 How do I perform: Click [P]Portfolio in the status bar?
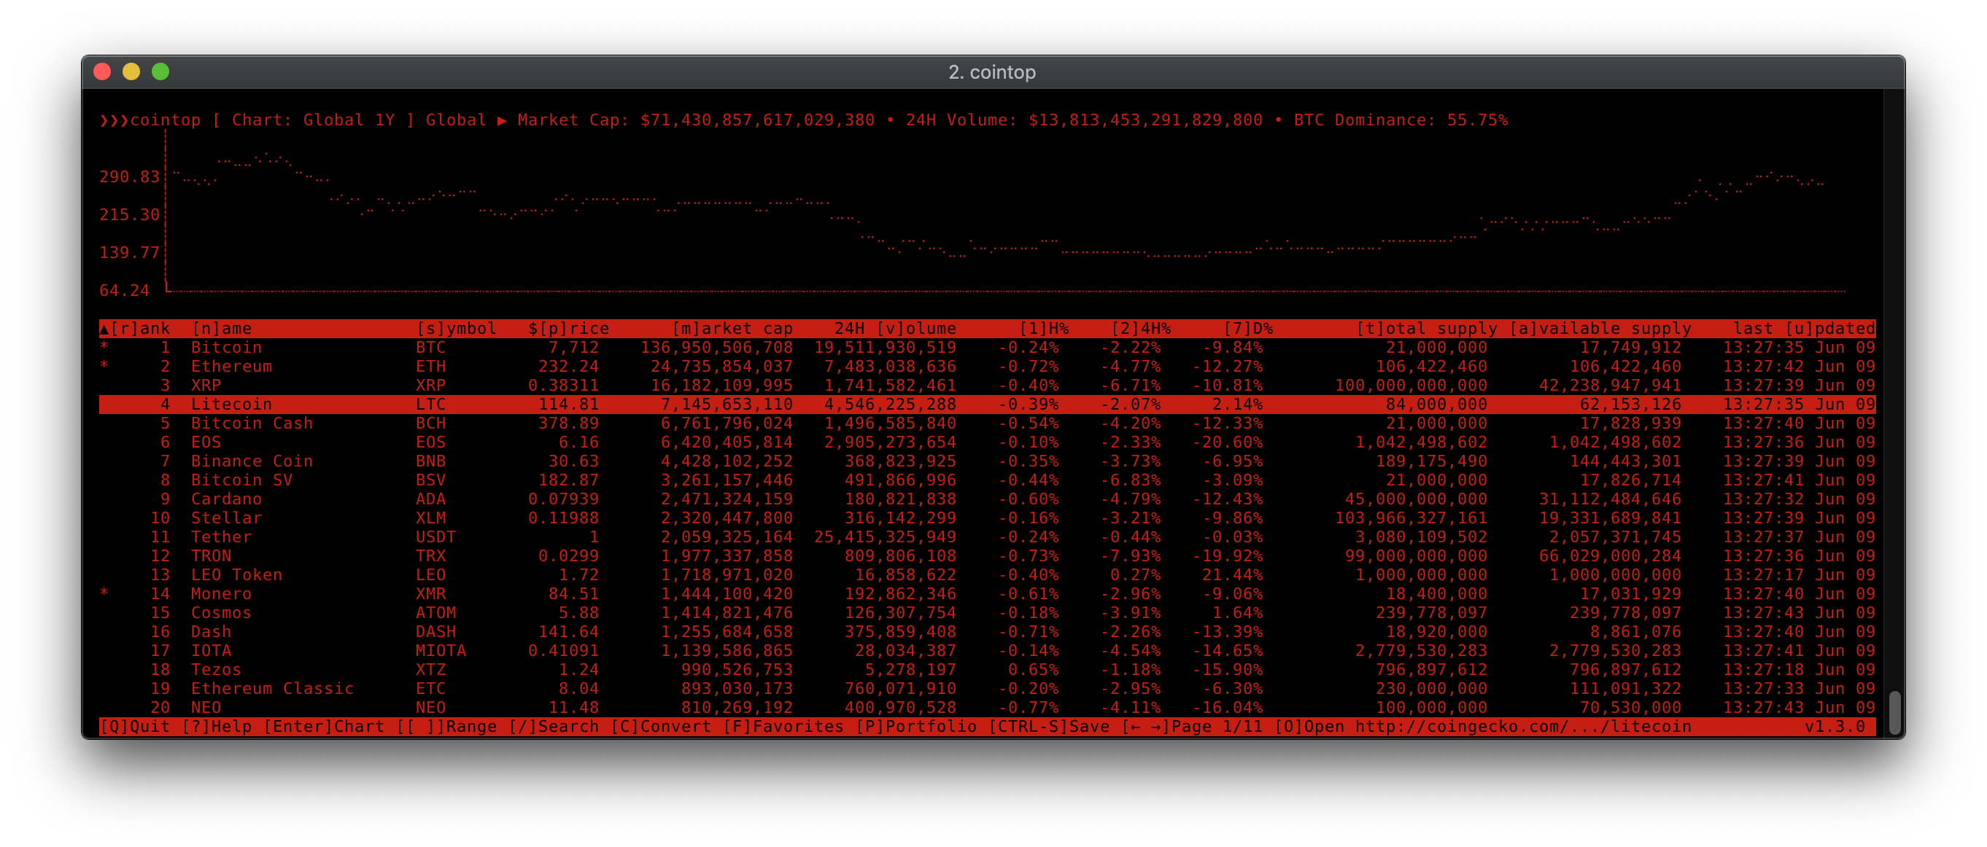tap(915, 727)
